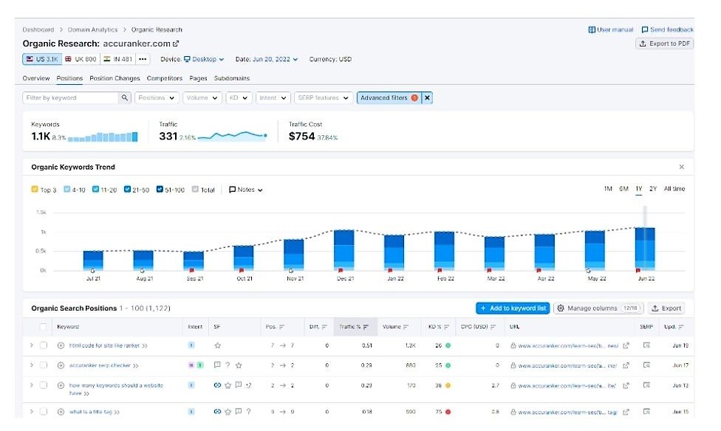
Task: Open Positions filter dropdown
Action: tap(157, 98)
